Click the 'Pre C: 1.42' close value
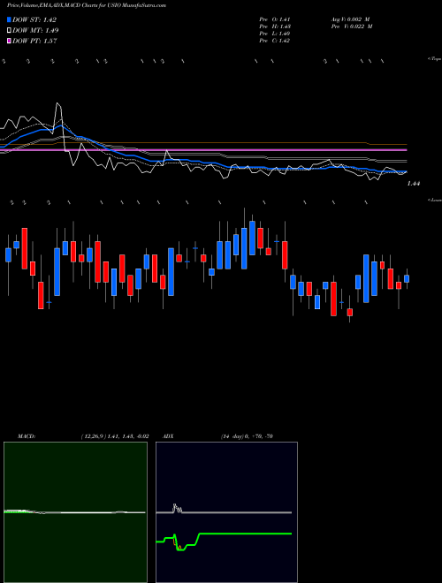442x583 pixels. 275,41
